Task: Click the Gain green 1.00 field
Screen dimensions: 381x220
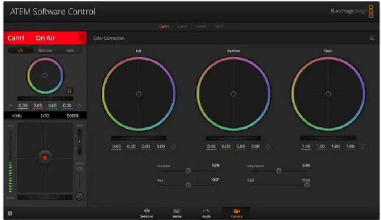Action: pyautogui.click(x=336, y=147)
